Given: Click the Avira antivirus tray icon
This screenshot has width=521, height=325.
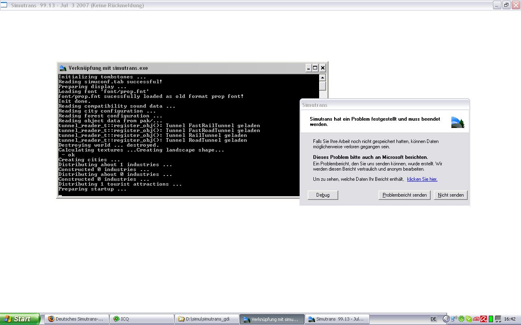Looking at the screenshot, I should pyautogui.click(x=484, y=319).
